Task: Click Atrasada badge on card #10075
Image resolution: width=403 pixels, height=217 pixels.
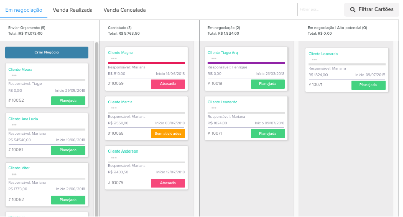Action: [167, 183]
